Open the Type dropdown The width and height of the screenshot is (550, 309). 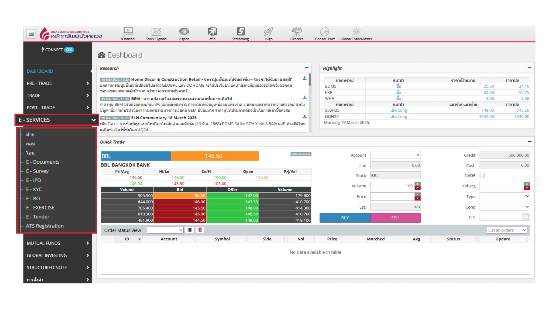click(505, 196)
